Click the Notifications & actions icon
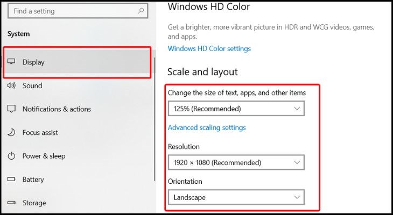Screen dimensions: 393x215 tap(11, 109)
